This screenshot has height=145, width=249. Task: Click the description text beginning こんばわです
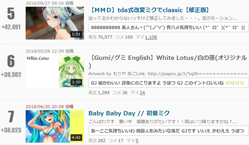point(163,121)
